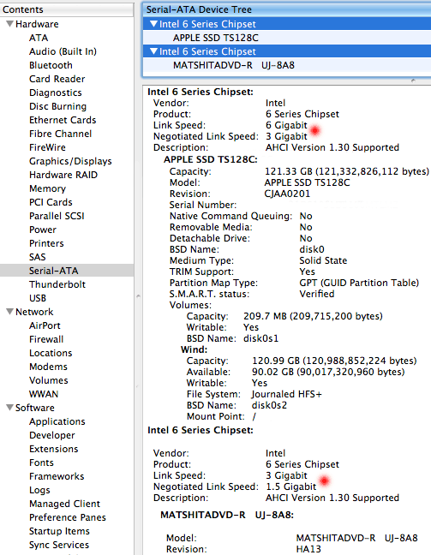
Task: Select MATSHITADVD-R UJ-8A8 in device tree
Action: coord(234,65)
